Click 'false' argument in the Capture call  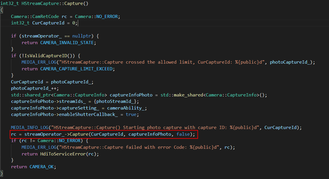pyautogui.click(x=183, y=134)
